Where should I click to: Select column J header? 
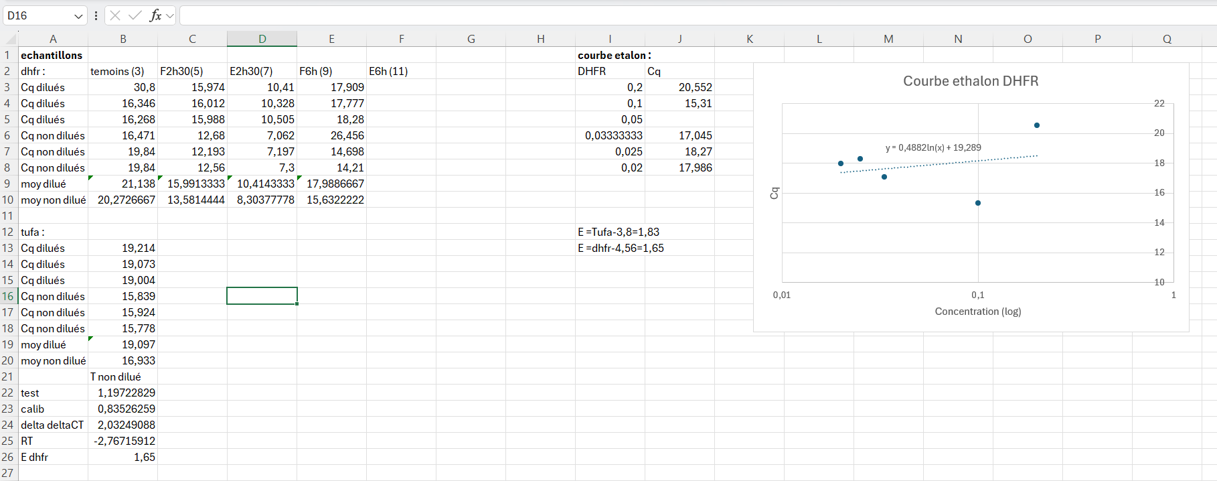[679, 39]
